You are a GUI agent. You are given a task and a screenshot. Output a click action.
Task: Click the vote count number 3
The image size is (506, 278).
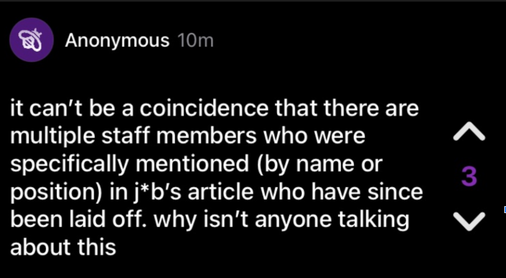pyautogui.click(x=469, y=177)
